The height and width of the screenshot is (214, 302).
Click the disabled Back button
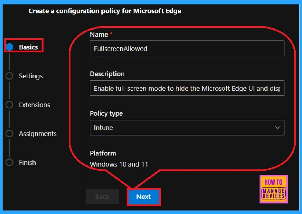[x=102, y=197]
